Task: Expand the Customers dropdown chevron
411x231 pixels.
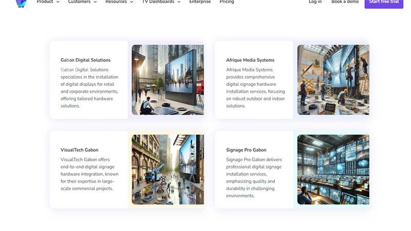Action: (95, 2)
